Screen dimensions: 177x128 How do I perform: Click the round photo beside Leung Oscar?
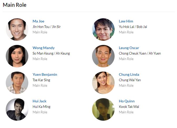(103, 56)
